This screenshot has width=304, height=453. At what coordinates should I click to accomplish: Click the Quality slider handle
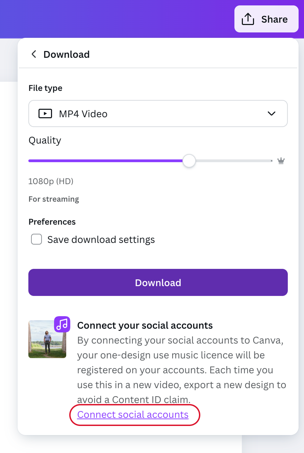(189, 161)
